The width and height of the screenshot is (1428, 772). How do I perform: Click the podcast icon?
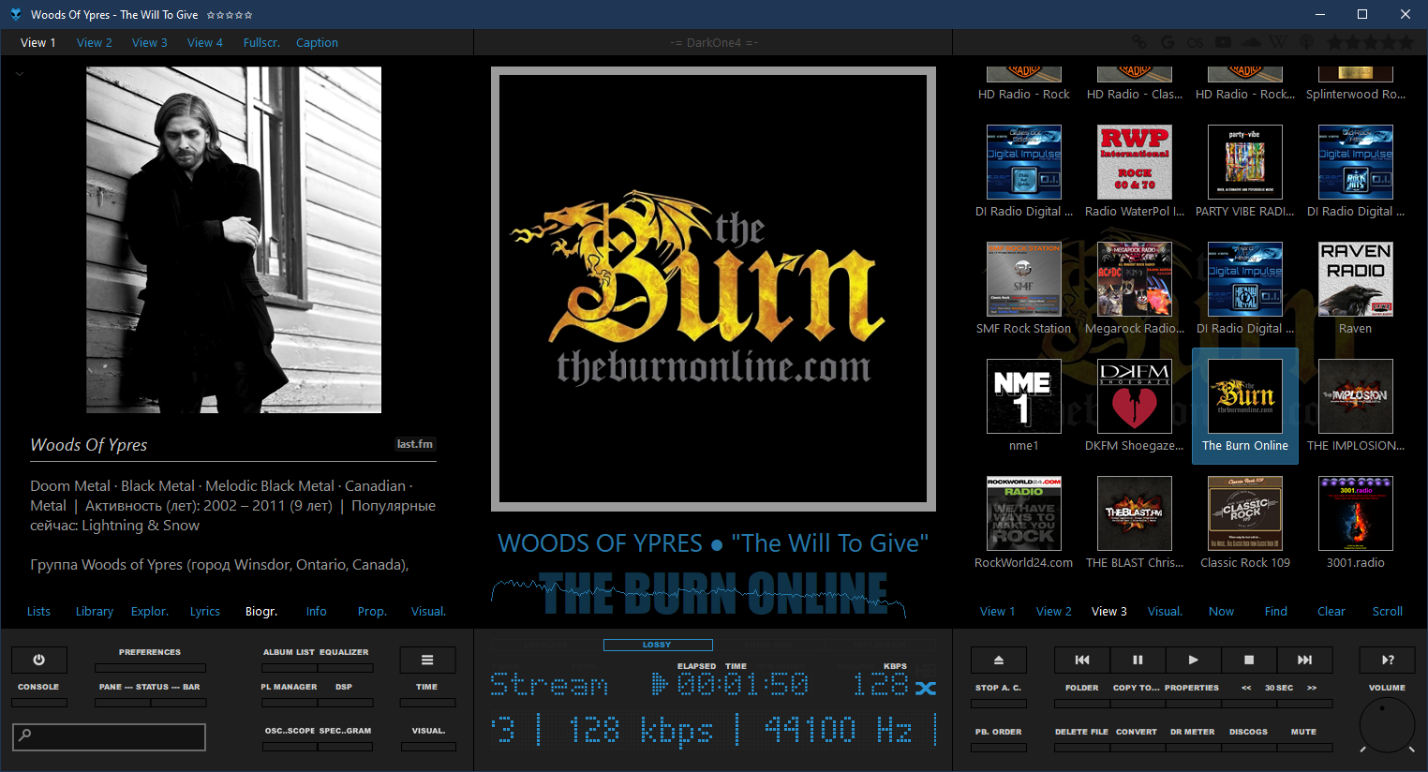click(1306, 42)
